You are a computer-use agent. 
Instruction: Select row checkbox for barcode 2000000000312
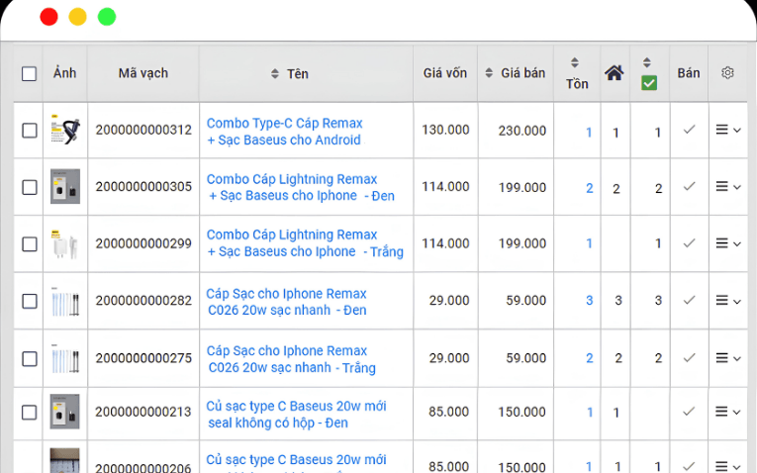(30, 131)
